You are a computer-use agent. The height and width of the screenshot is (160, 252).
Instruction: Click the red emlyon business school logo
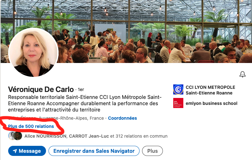(x=178, y=103)
